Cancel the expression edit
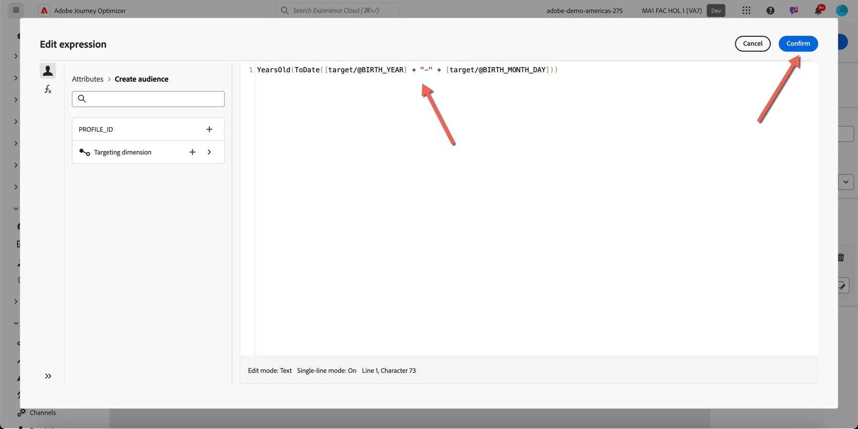 point(752,44)
